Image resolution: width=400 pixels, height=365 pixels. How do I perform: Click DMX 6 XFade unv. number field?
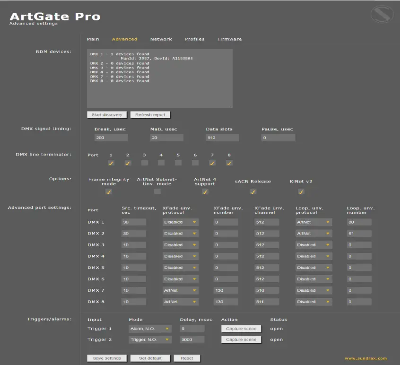(226, 279)
